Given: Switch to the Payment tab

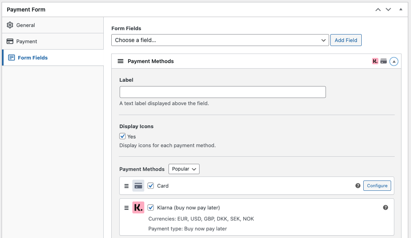Looking at the screenshot, I should (x=27, y=41).
